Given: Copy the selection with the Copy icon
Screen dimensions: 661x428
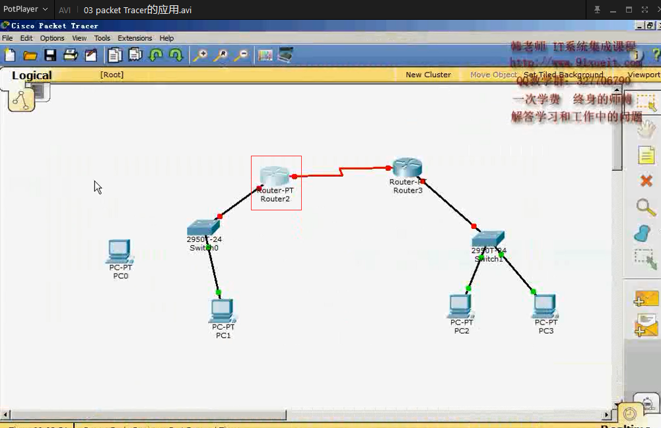Looking at the screenshot, I should click(x=114, y=55).
